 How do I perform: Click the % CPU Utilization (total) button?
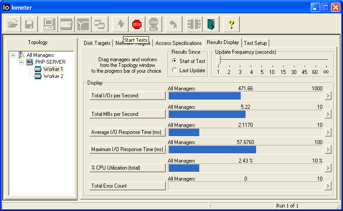[x=127, y=168]
